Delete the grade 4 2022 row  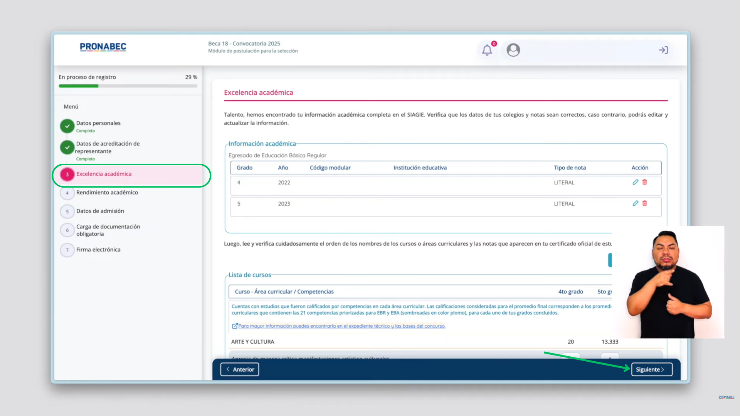644,182
